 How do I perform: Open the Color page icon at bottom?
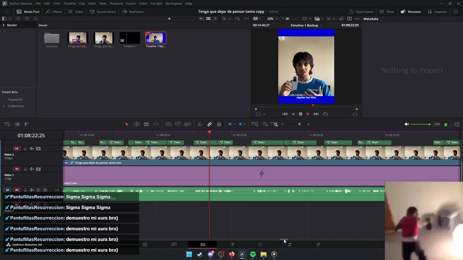260,244
